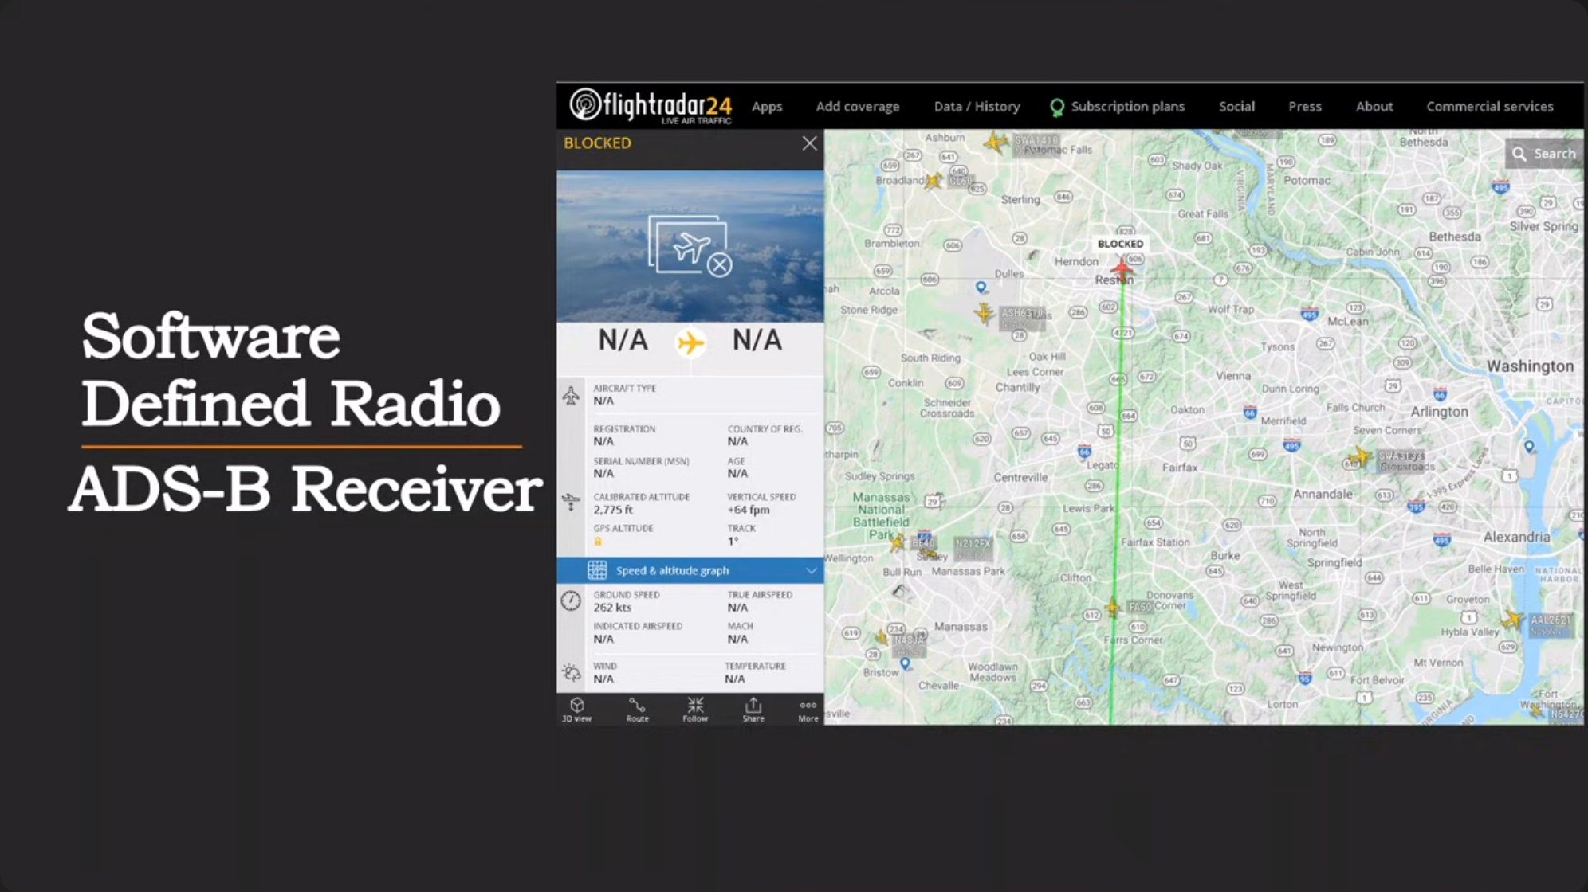Show the flight Route

[x=637, y=710]
